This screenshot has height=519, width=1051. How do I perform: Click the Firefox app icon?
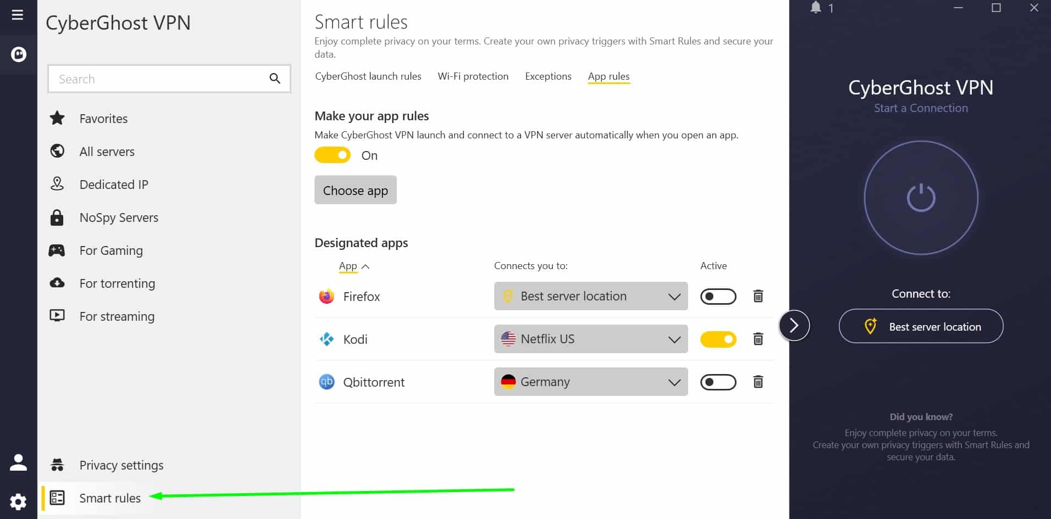327,296
